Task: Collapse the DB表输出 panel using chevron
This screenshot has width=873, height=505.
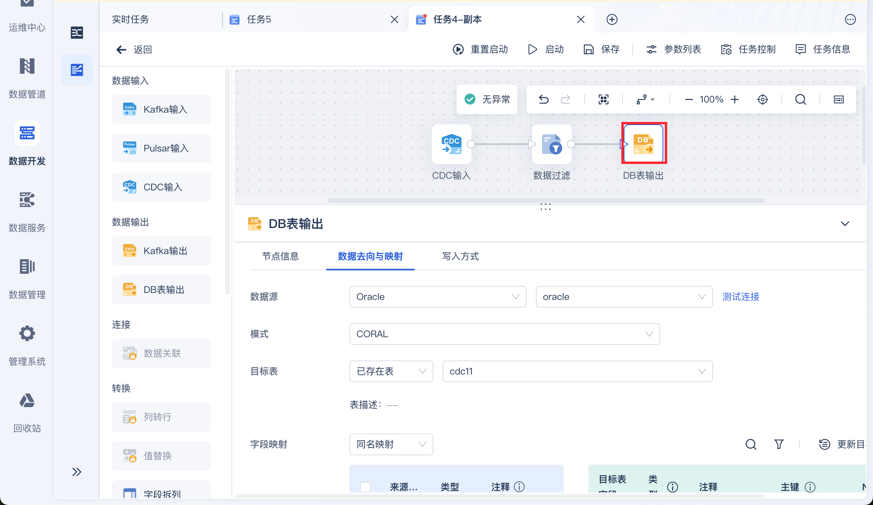Action: (x=845, y=224)
